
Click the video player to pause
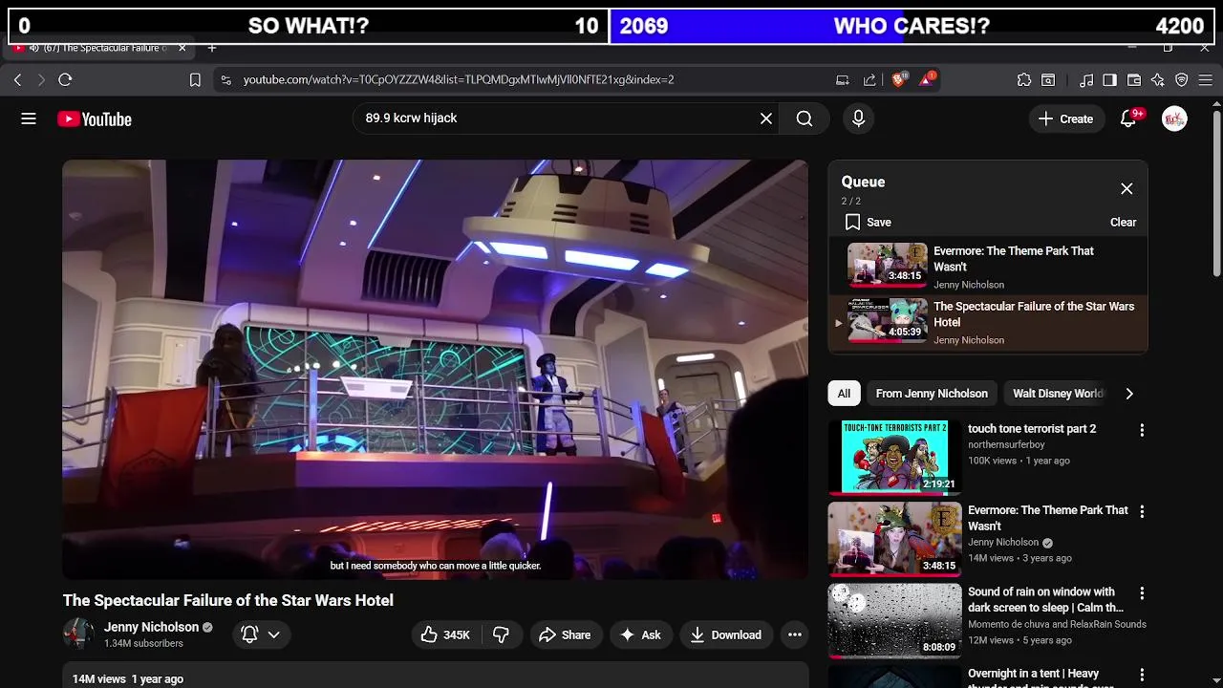click(x=435, y=370)
